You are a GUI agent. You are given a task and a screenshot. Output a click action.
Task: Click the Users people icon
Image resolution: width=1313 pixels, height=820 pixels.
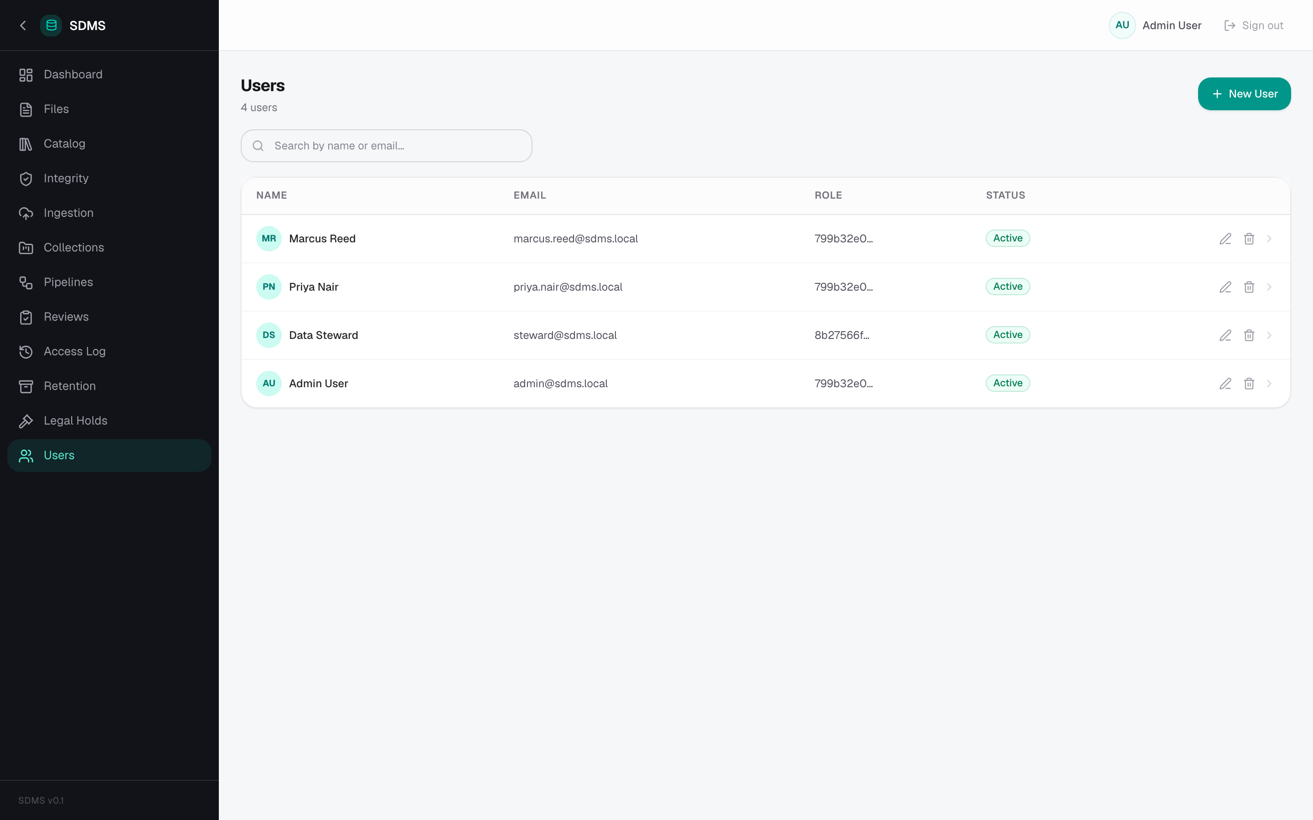(26, 456)
